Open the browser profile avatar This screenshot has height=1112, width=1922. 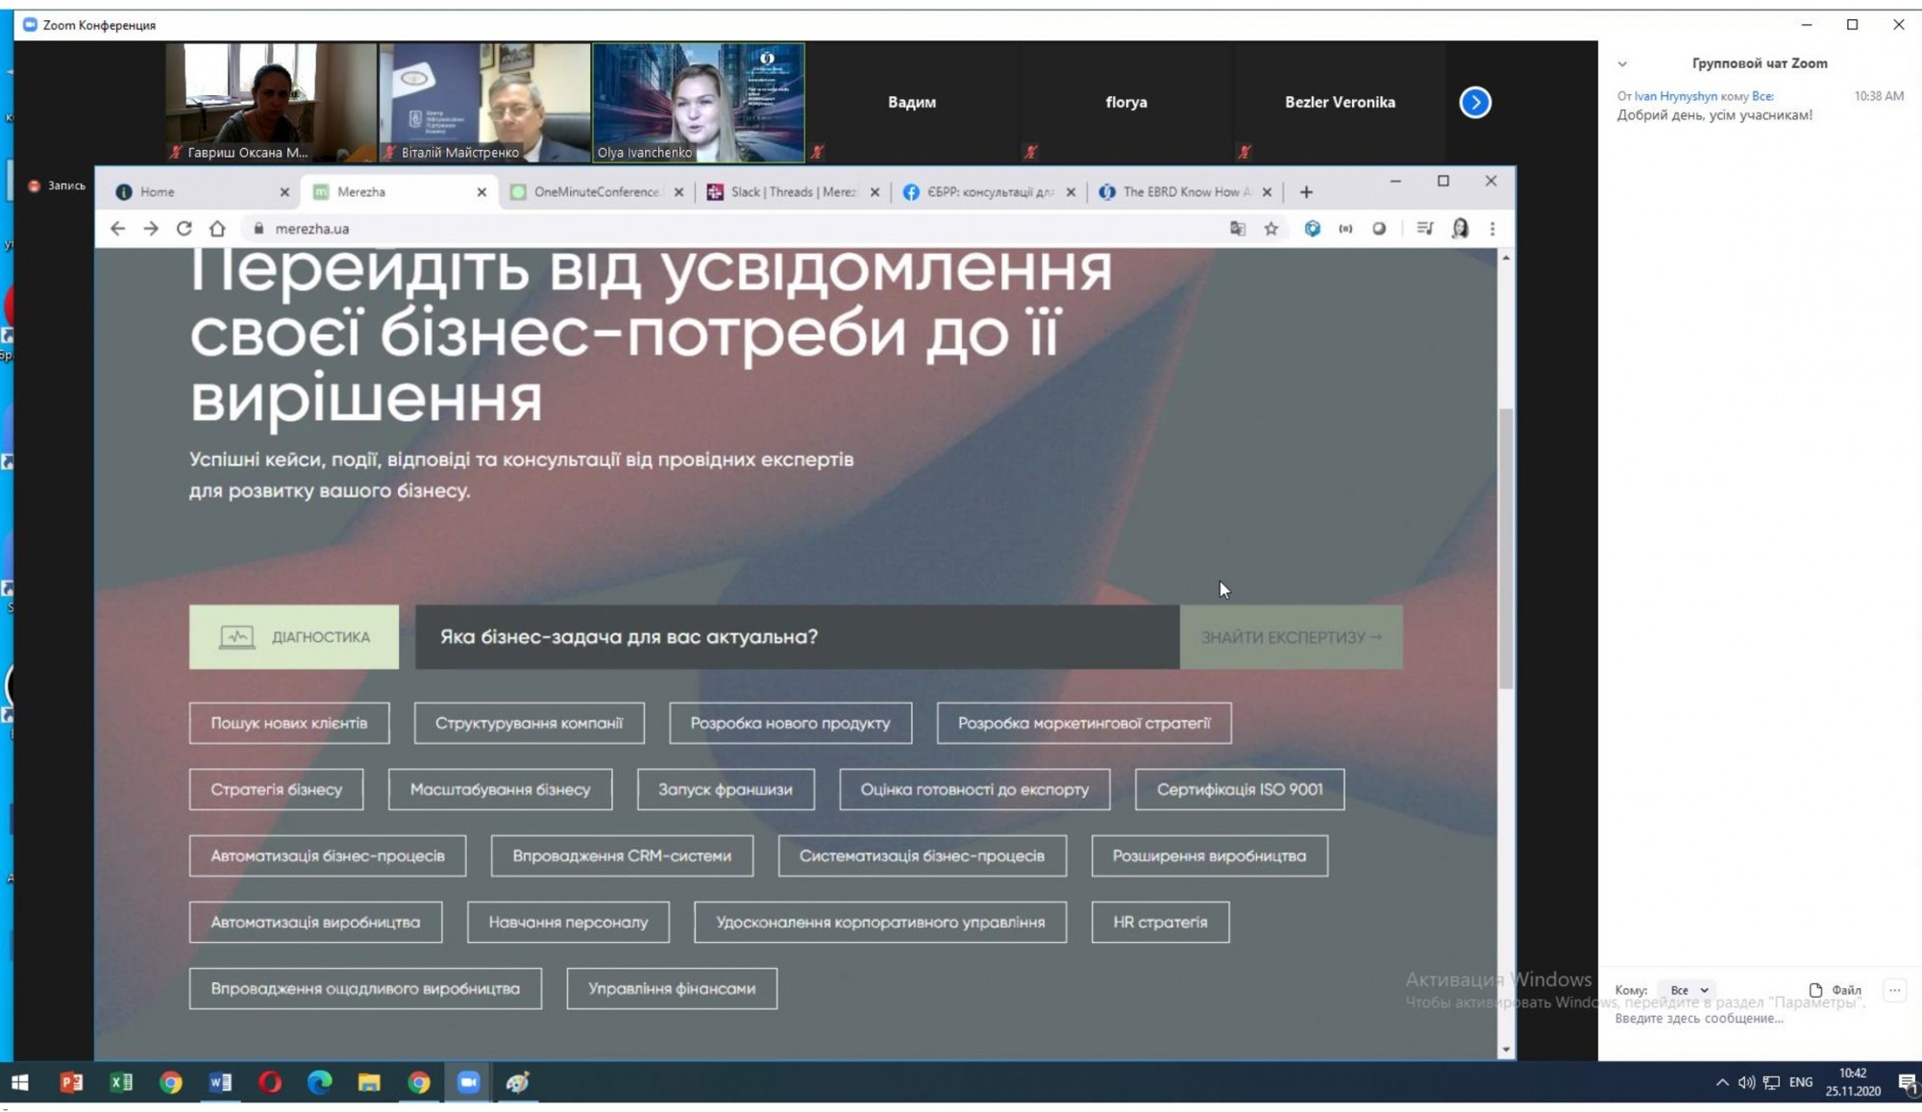(1460, 229)
